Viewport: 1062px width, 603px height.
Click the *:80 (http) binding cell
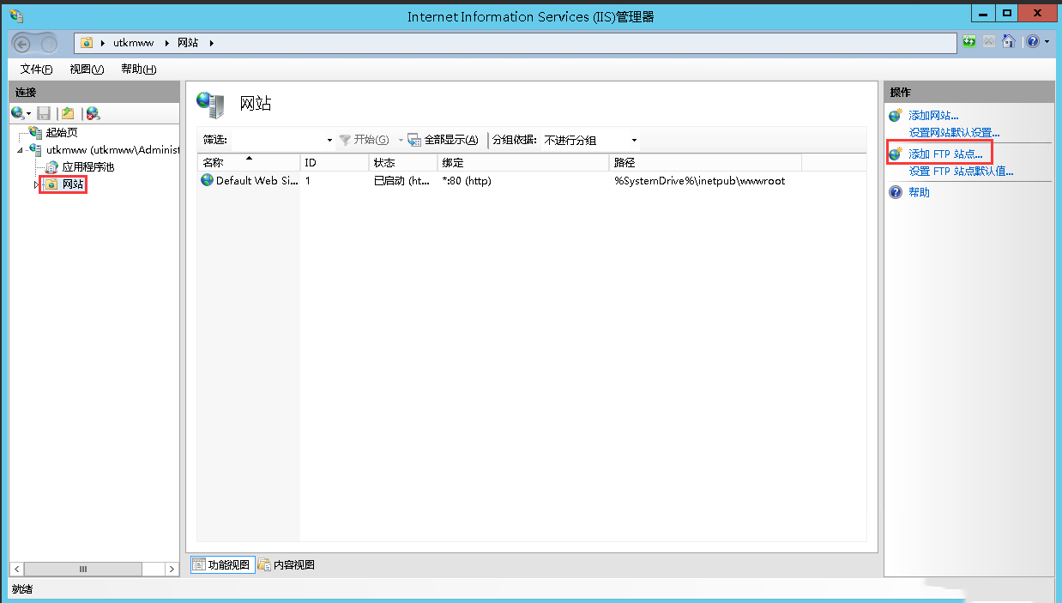click(x=467, y=181)
